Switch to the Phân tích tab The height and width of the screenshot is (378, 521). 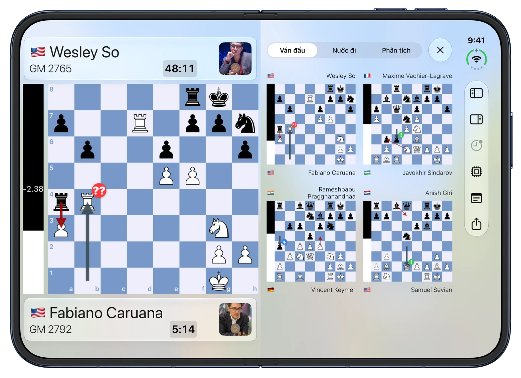pyautogui.click(x=396, y=50)
